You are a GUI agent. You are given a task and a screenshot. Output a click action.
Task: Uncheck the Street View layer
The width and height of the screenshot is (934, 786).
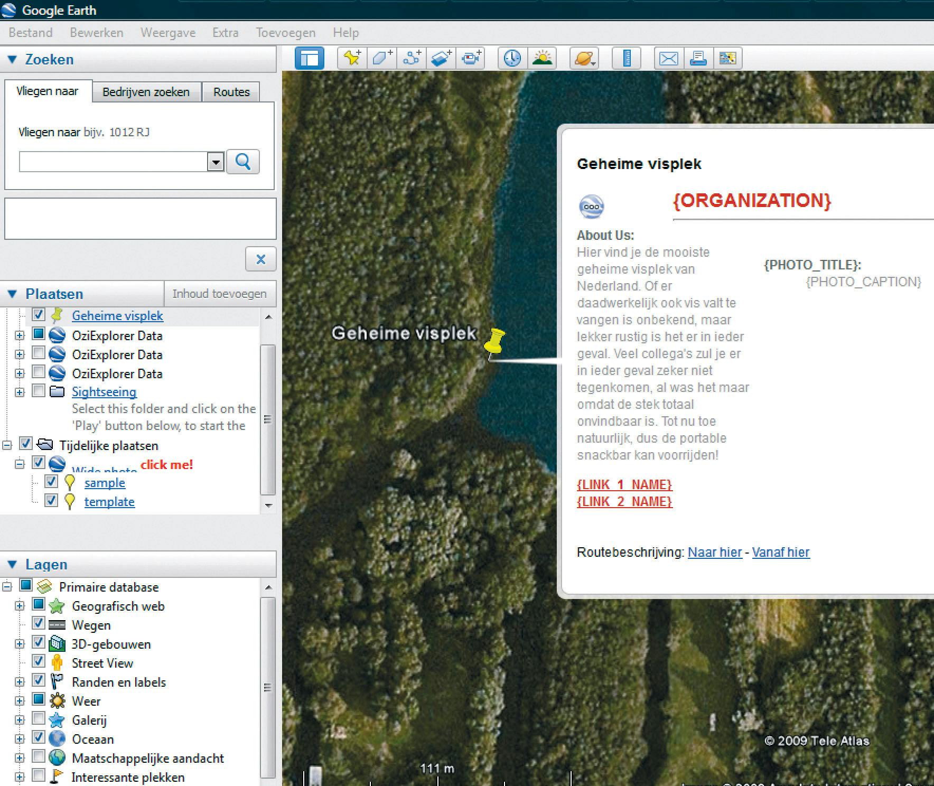[x=38, y=661]
